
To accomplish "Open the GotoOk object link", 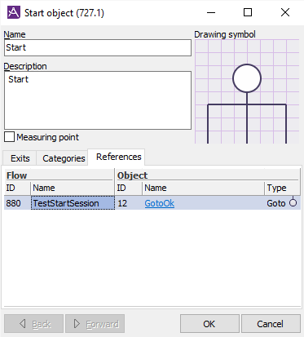I will tap(160, 203).
